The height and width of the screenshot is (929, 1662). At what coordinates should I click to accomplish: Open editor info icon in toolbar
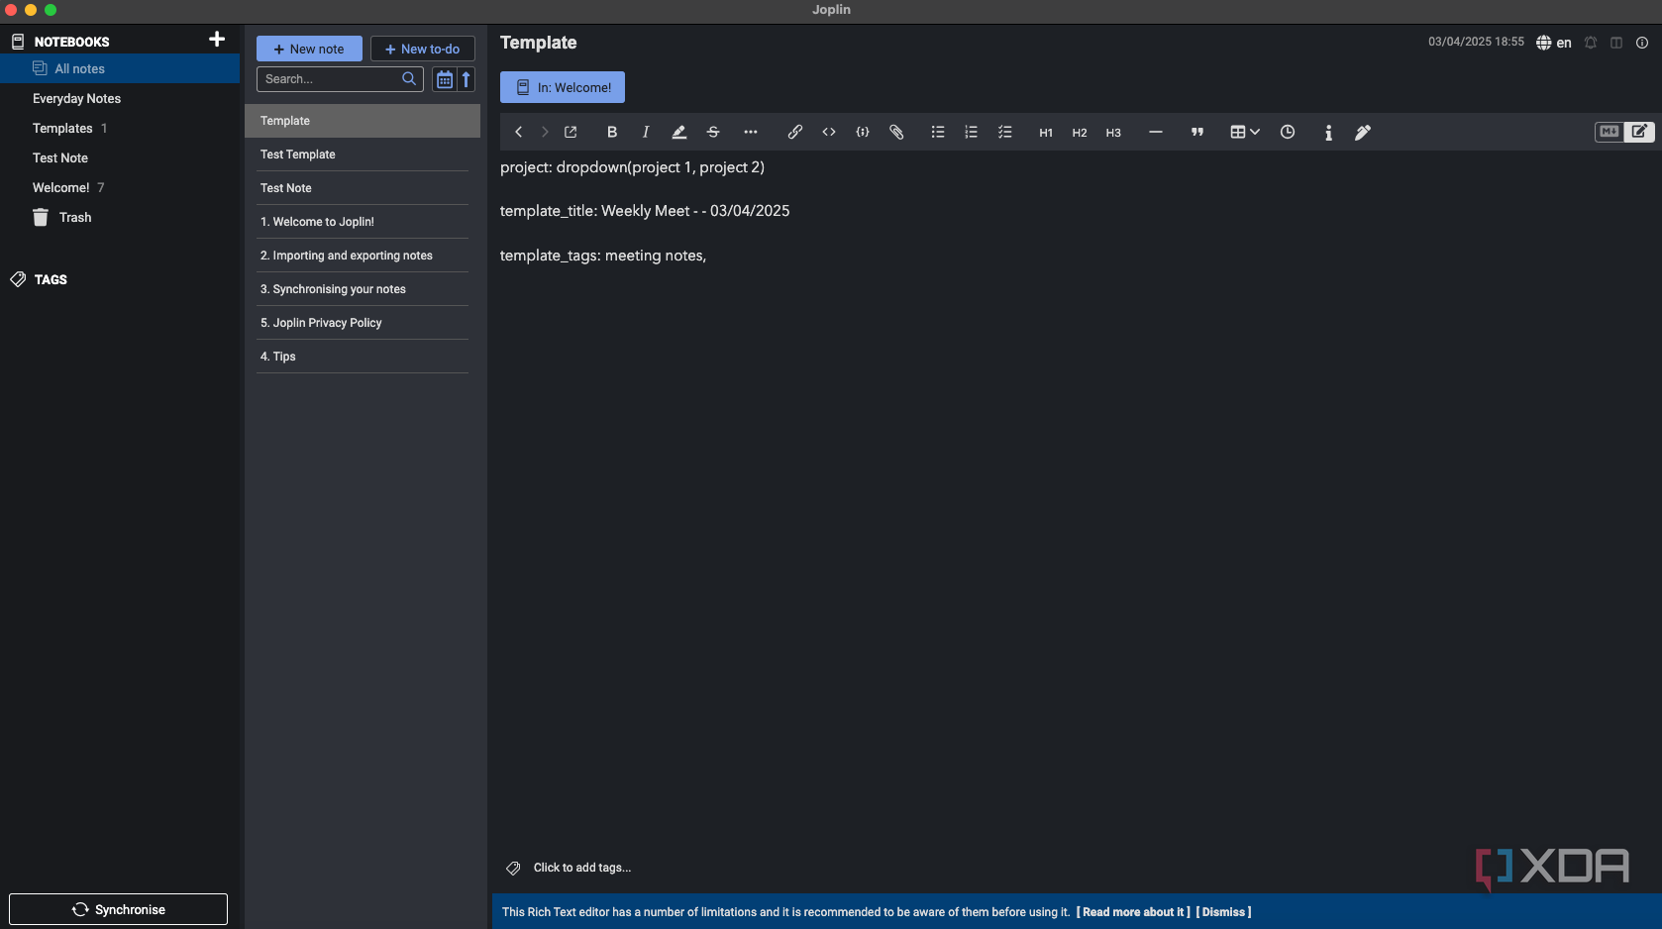tap(1329, 133)
